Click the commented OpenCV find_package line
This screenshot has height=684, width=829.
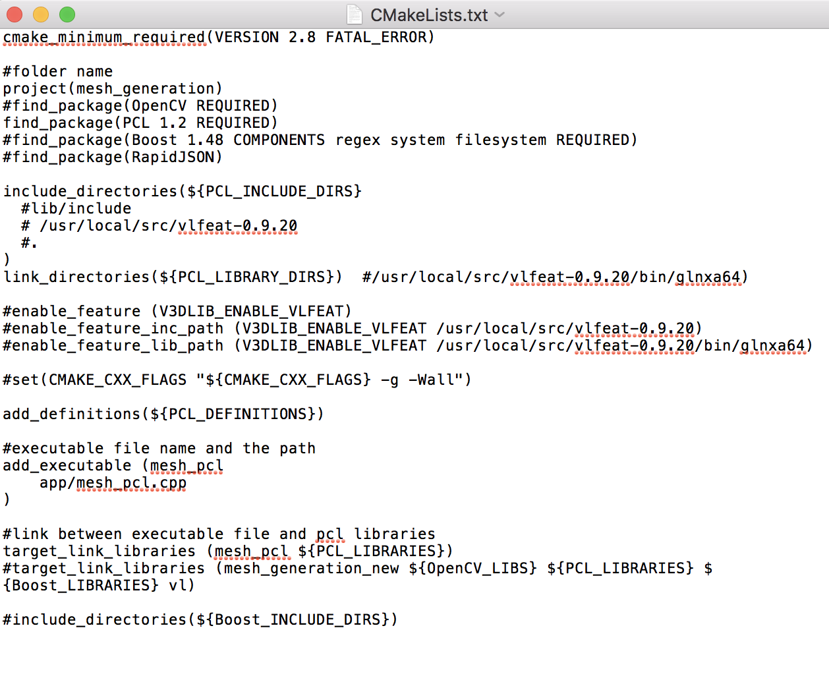click(x=138, y=105)
